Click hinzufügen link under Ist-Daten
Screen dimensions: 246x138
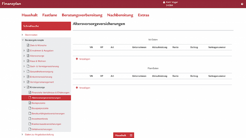pyautogui.click(x=85, y=59)
